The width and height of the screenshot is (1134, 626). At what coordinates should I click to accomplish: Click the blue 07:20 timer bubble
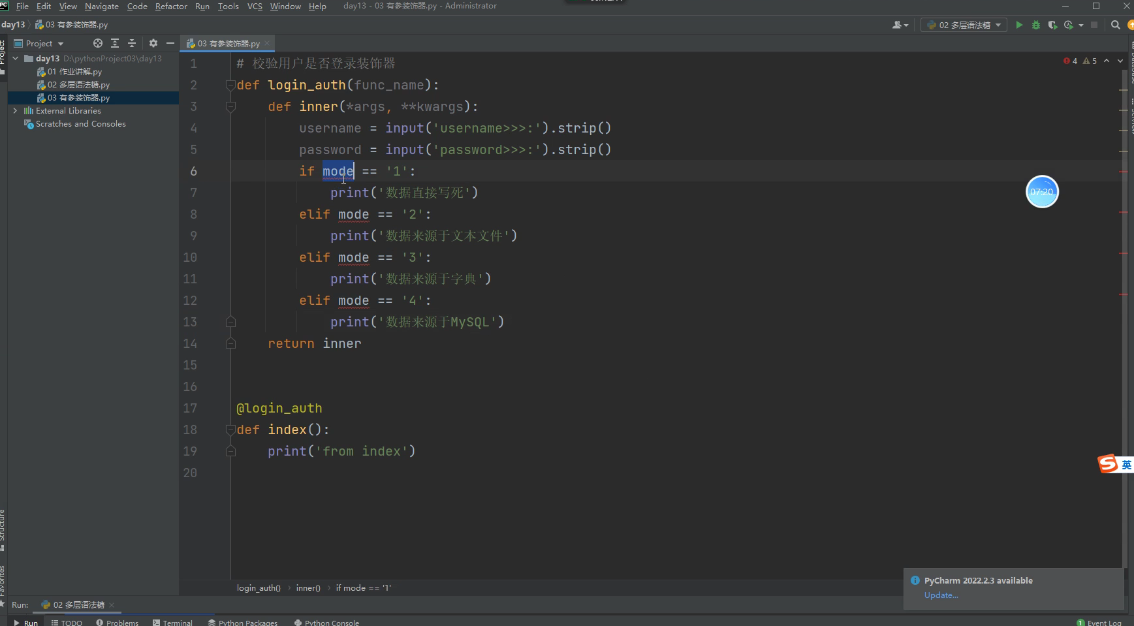pyautogui.click(x=1042, y=192)
